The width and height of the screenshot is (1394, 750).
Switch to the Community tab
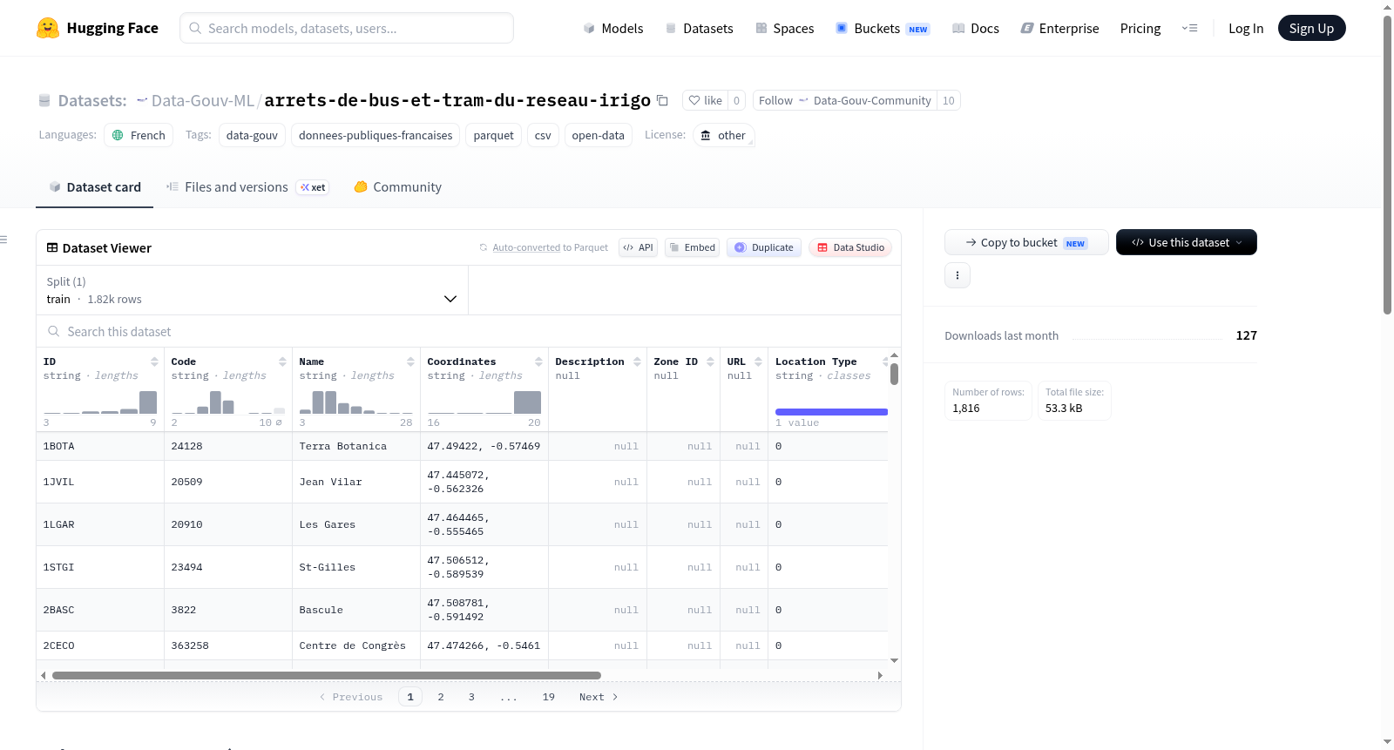[398, 187]
